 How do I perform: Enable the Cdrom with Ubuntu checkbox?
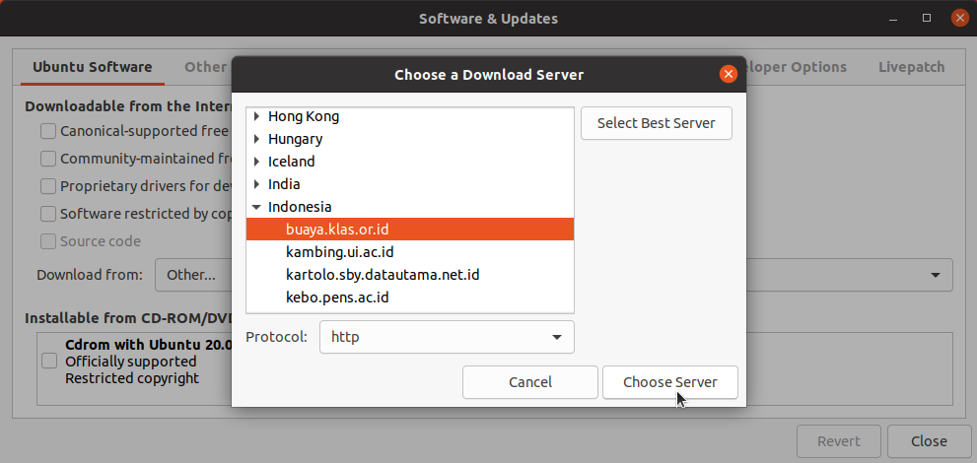[x=48, y=361]
